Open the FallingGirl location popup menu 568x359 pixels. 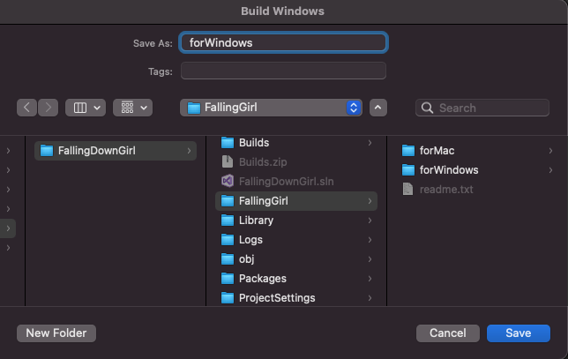(271, 108)
